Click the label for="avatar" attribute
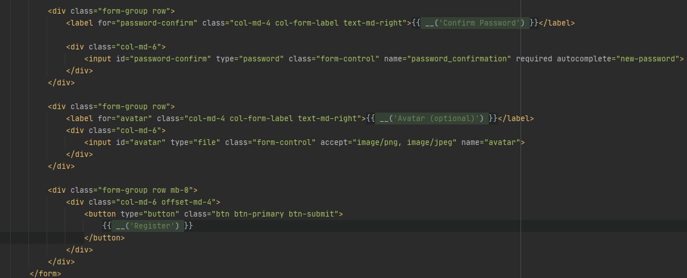This screenshot has width=687, height=278. click(x=125, y=118)
